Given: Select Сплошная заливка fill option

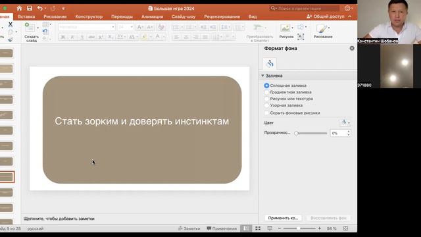Looking at the screenshot, I should (266, 86).
